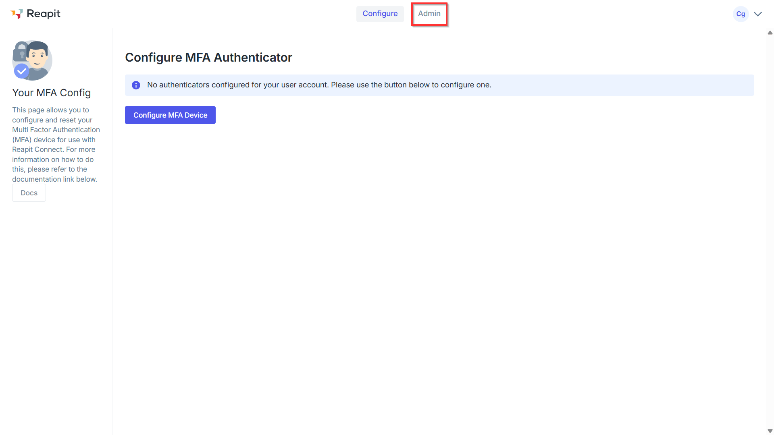774x435 pixels.
Task: Select the Configure tab
Action: [380, 14]
